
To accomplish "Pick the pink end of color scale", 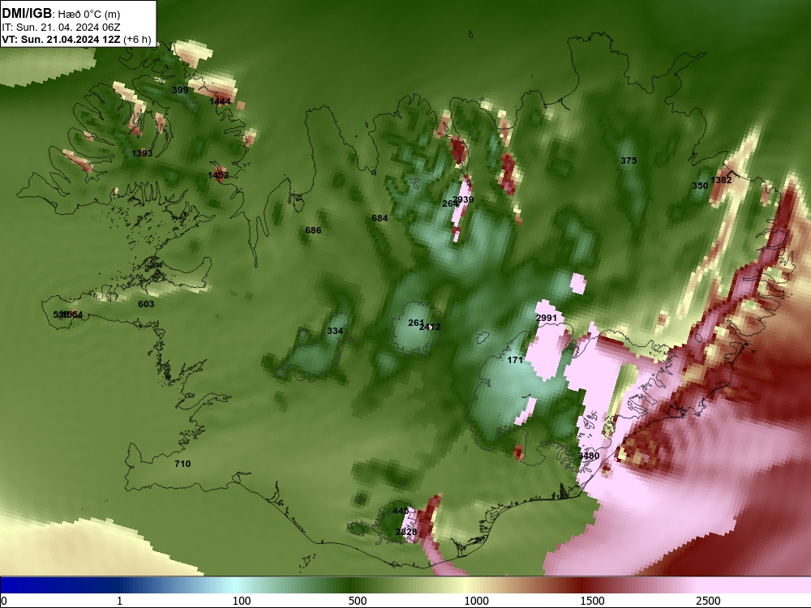I will click(755, 585).
